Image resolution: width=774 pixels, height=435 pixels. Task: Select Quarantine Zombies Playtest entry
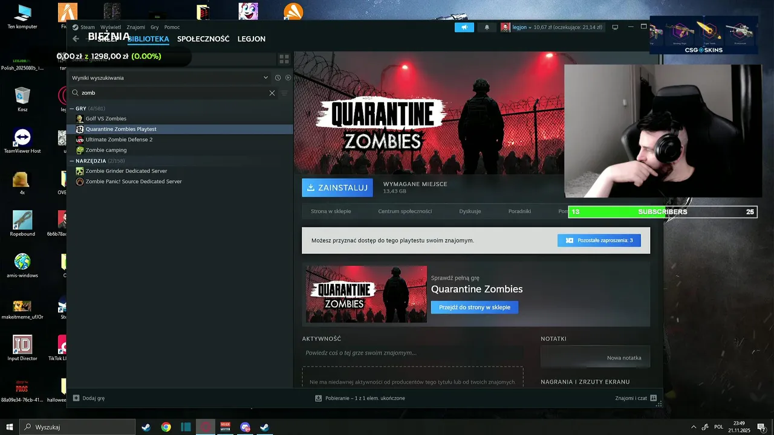180,129
